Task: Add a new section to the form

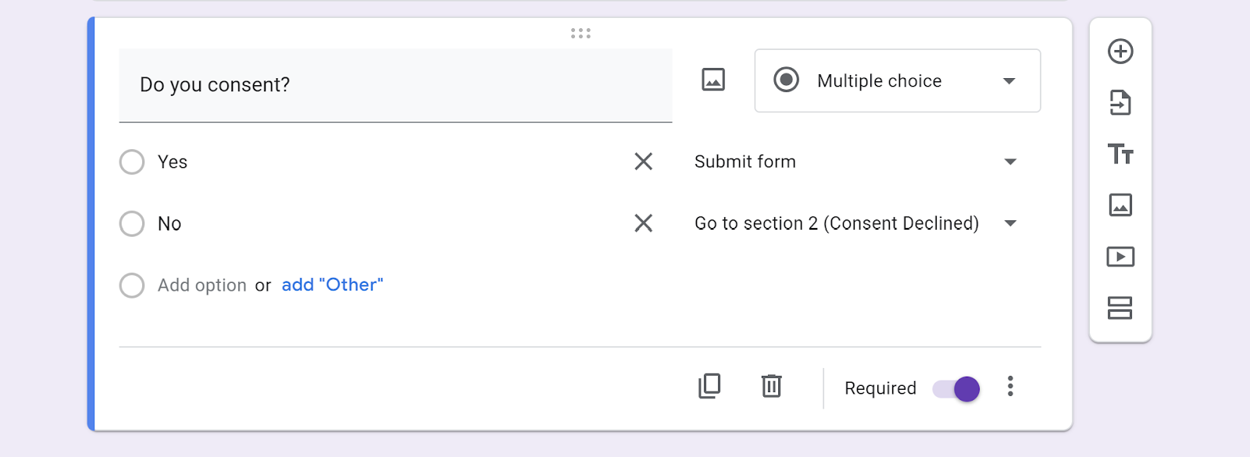Action: pos(1120,308)
